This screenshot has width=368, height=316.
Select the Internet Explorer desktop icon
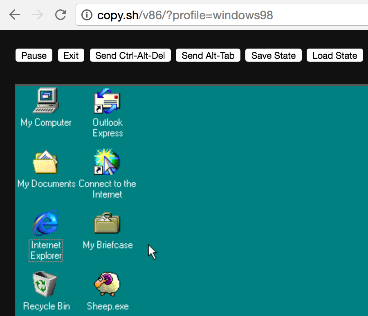click(46, 223)
